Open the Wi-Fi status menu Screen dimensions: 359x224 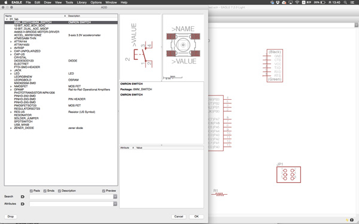click(297, 2)
